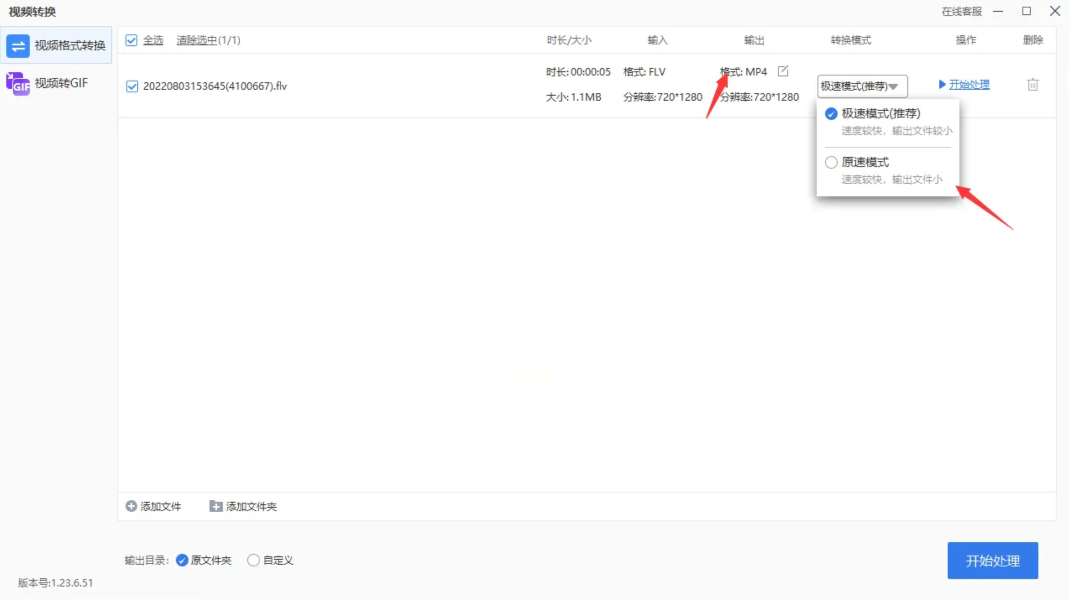Switch to 视频格式转换 tab

coord(70,45)
